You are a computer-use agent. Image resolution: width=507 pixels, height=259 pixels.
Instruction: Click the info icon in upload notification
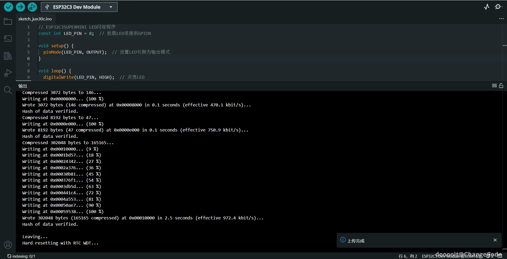(x=343, y=240)
